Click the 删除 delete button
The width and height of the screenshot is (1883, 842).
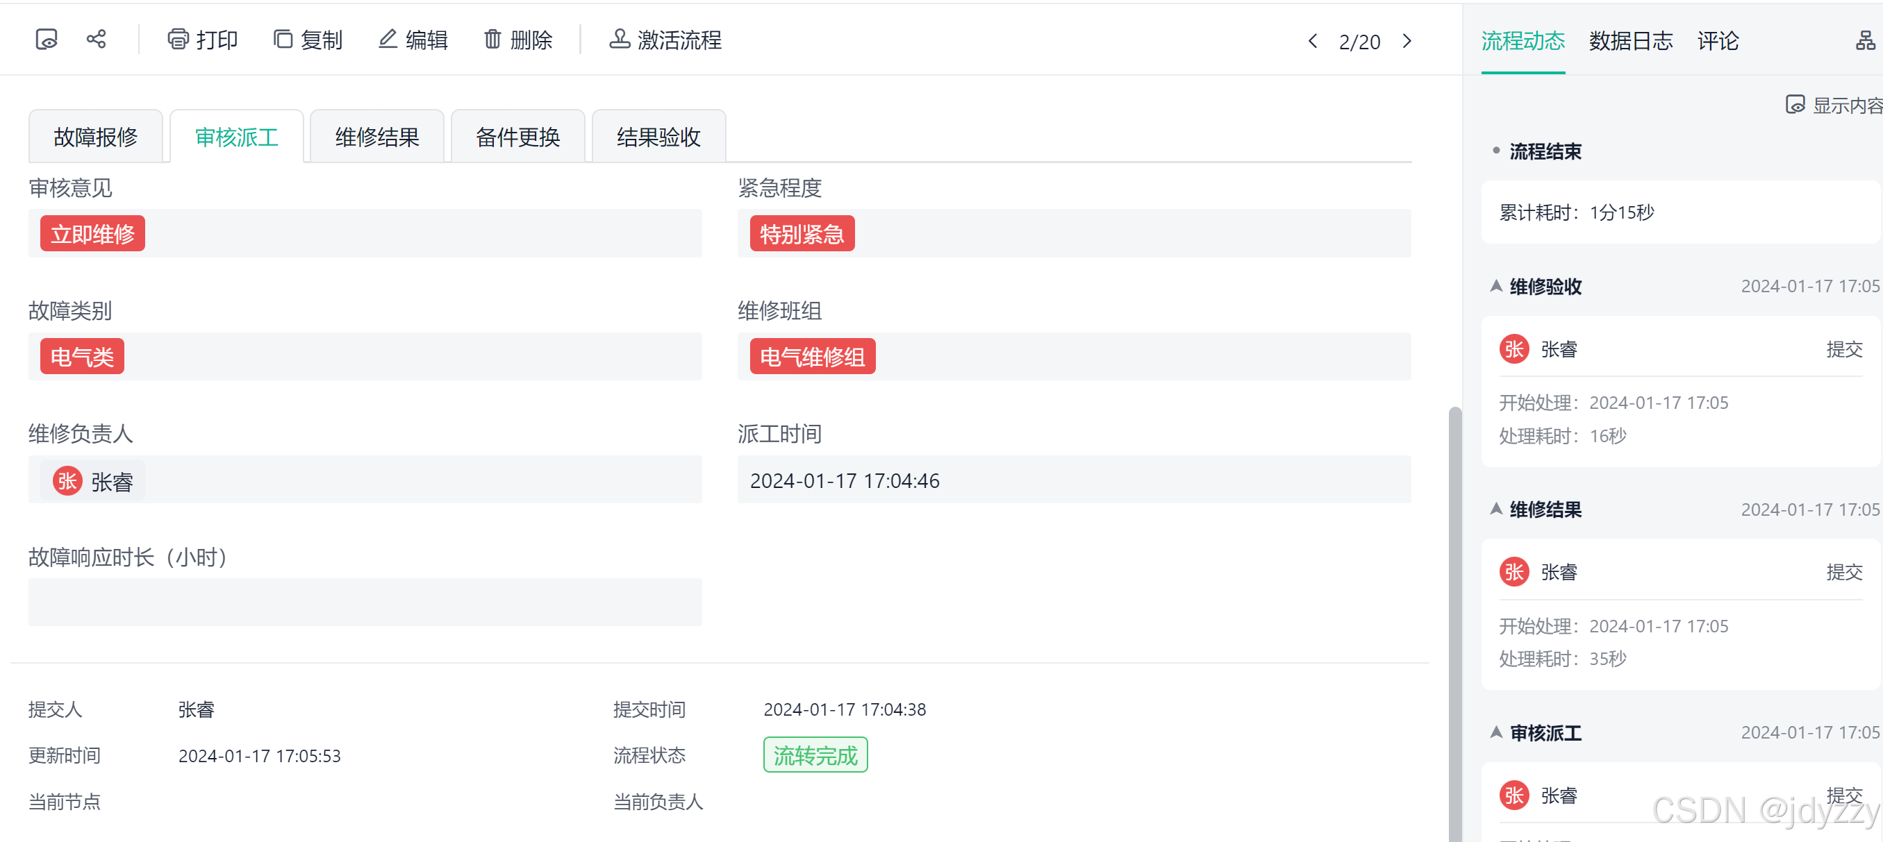(517, 40)
